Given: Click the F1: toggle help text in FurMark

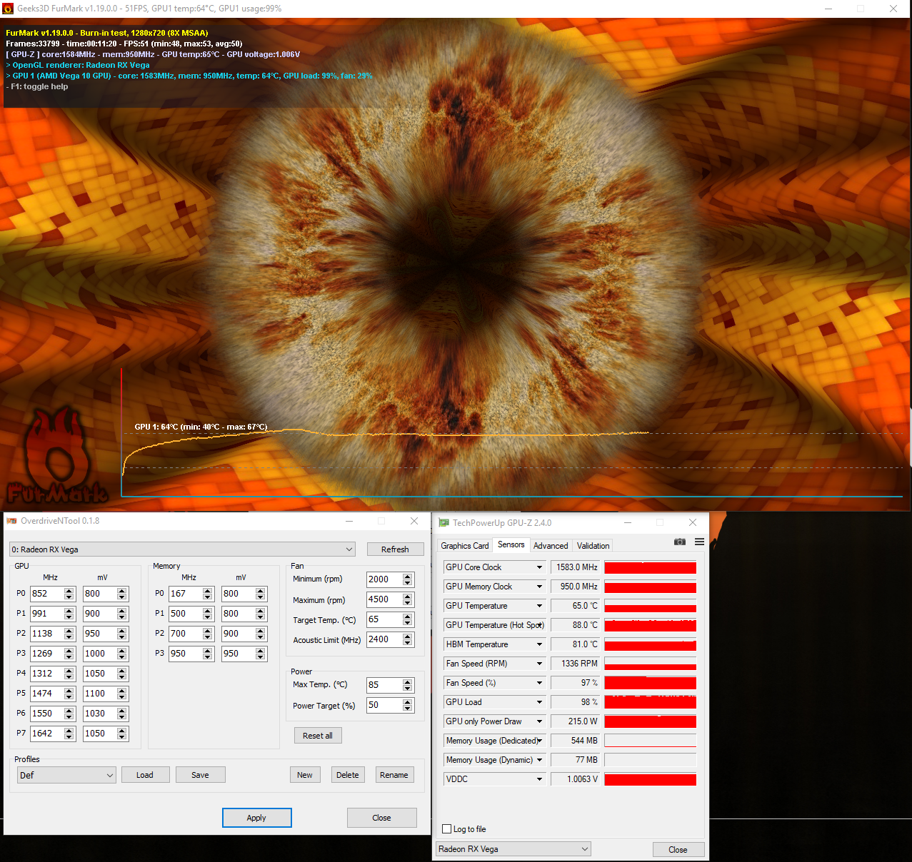Looking at the screenshot, I should point(37,86).
